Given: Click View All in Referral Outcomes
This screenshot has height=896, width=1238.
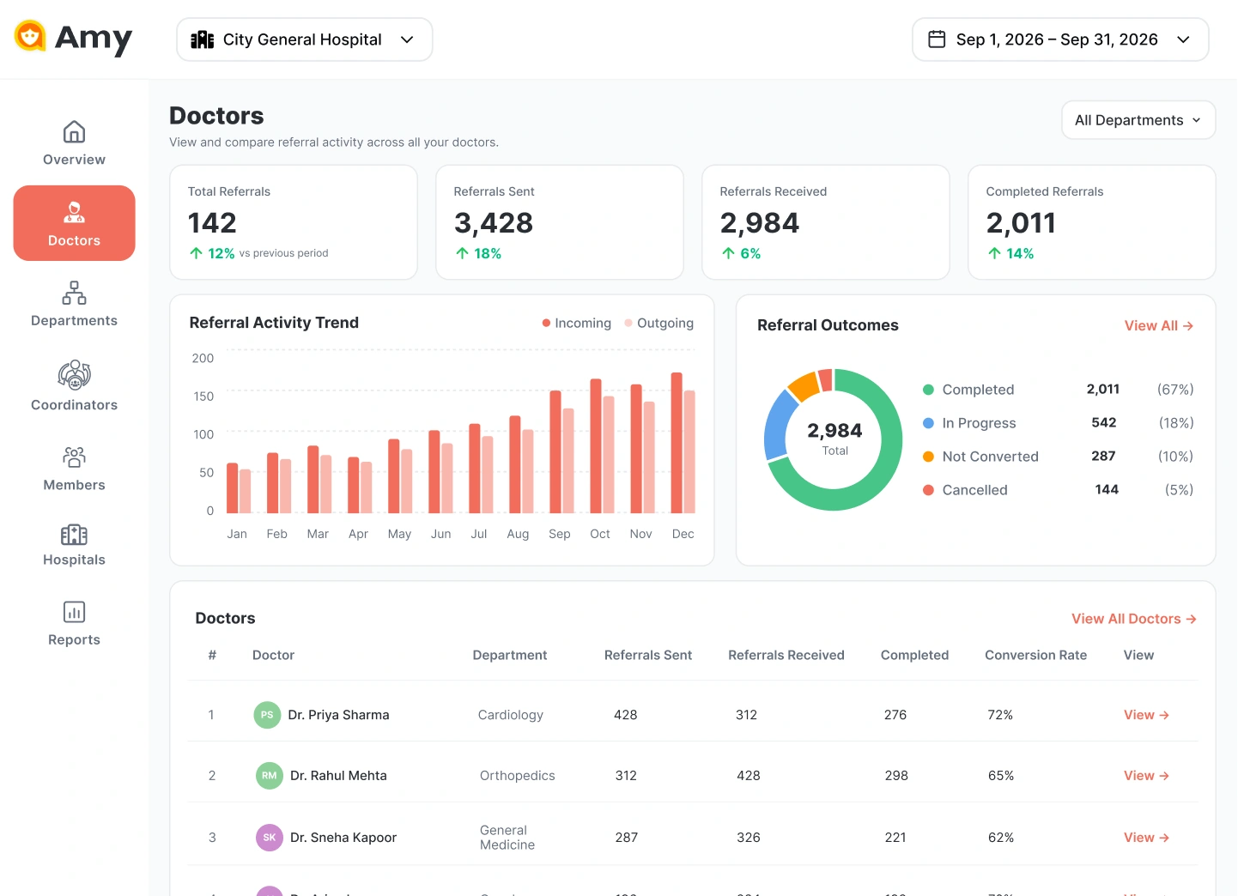Looking at the screenshot, I should point(1159,326).
